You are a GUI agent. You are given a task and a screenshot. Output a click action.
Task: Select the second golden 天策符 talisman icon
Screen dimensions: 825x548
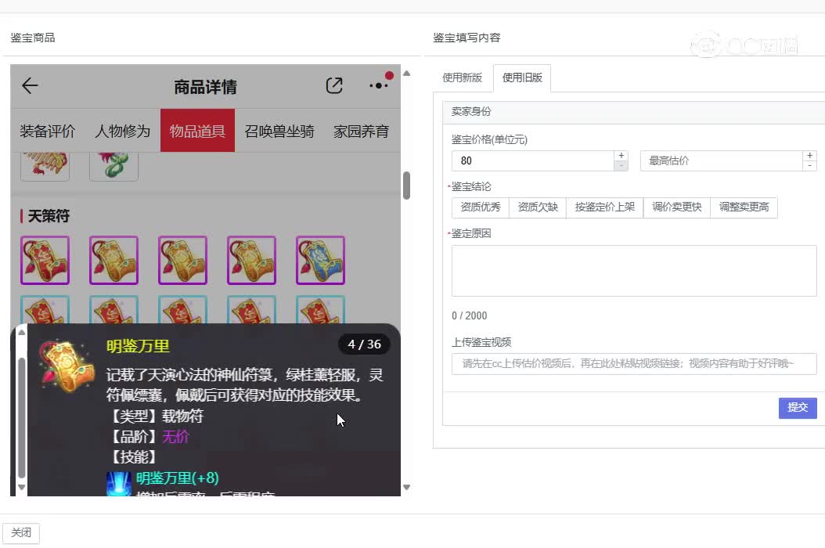tap(113, 260)
